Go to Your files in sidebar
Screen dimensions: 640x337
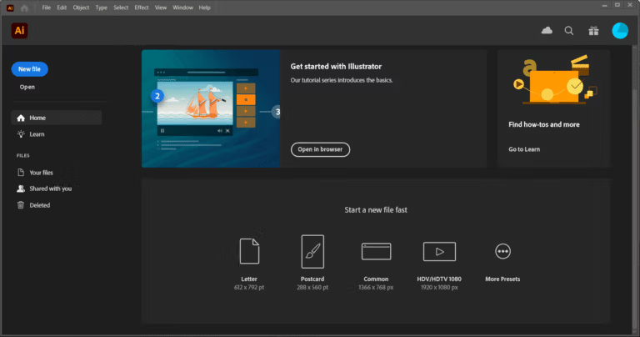point(41,173)
